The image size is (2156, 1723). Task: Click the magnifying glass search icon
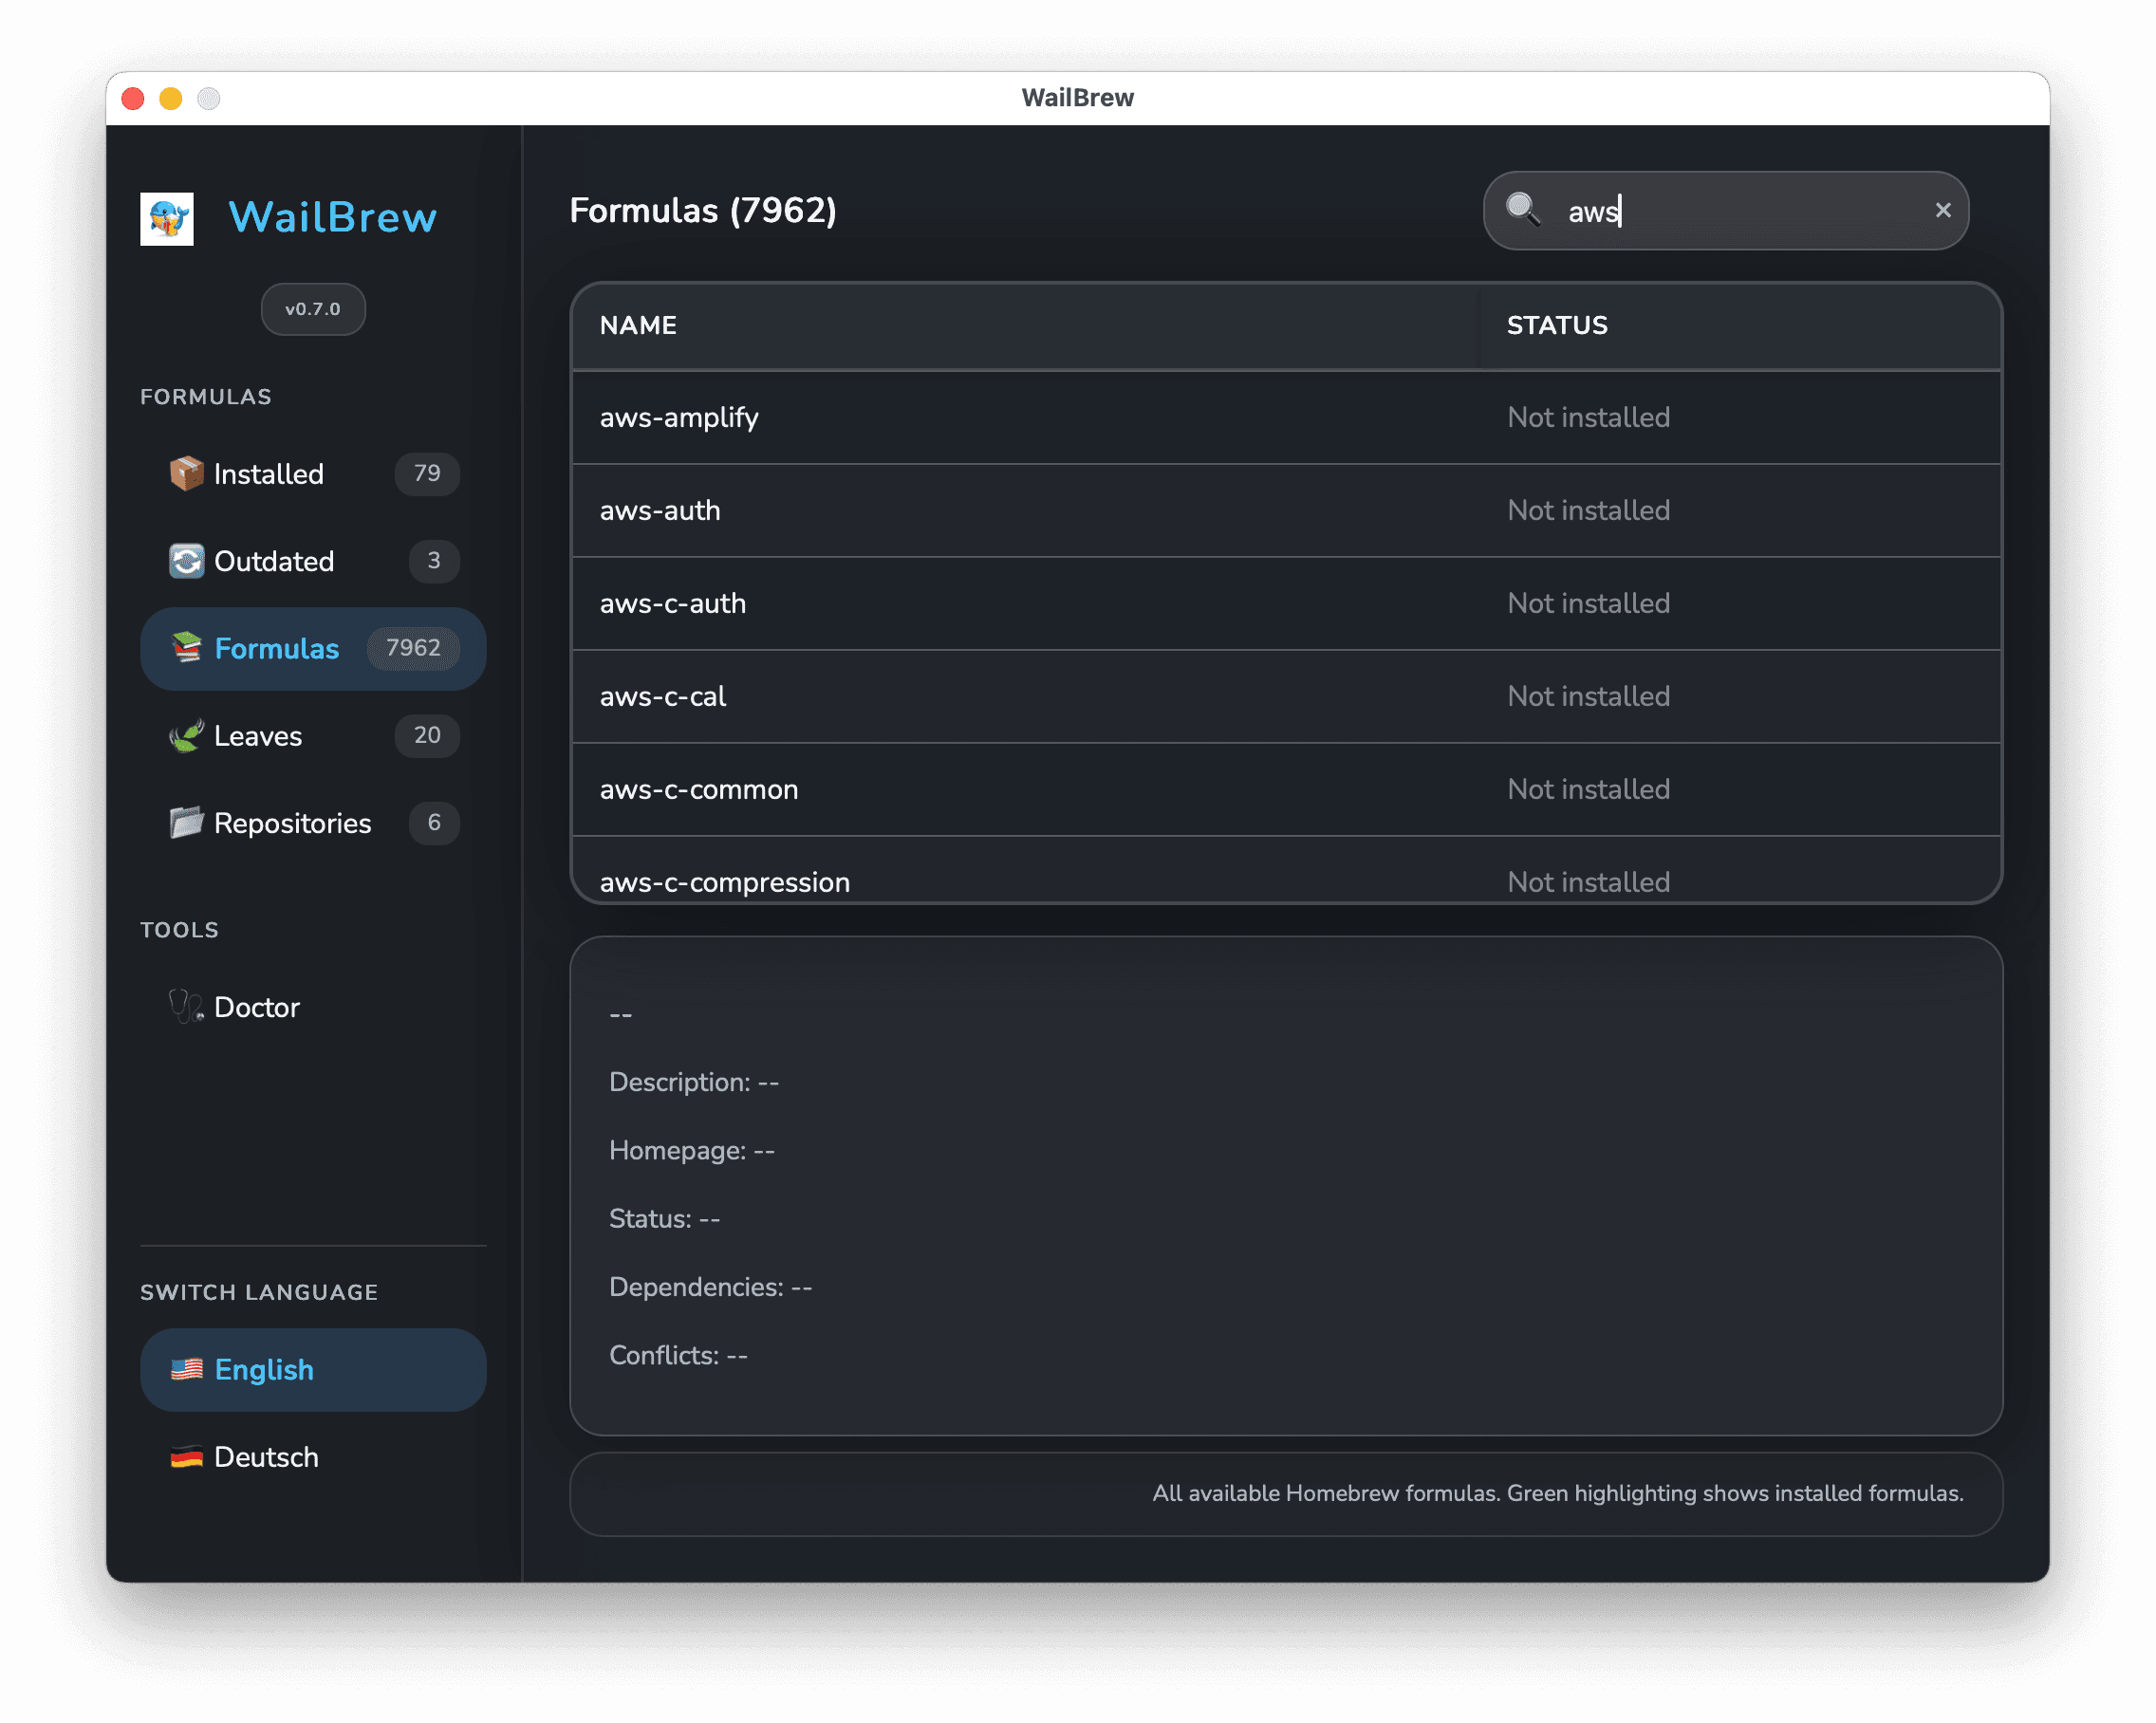click(1523, 210)
